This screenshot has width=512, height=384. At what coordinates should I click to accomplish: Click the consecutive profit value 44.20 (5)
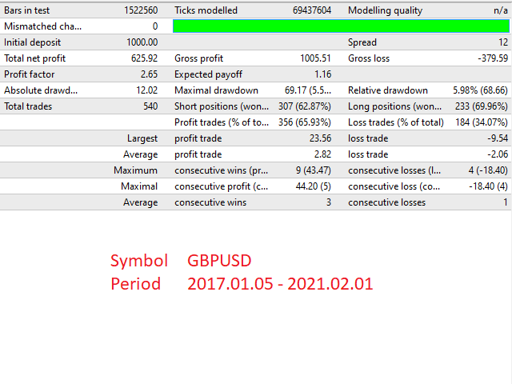pos(314,186)
